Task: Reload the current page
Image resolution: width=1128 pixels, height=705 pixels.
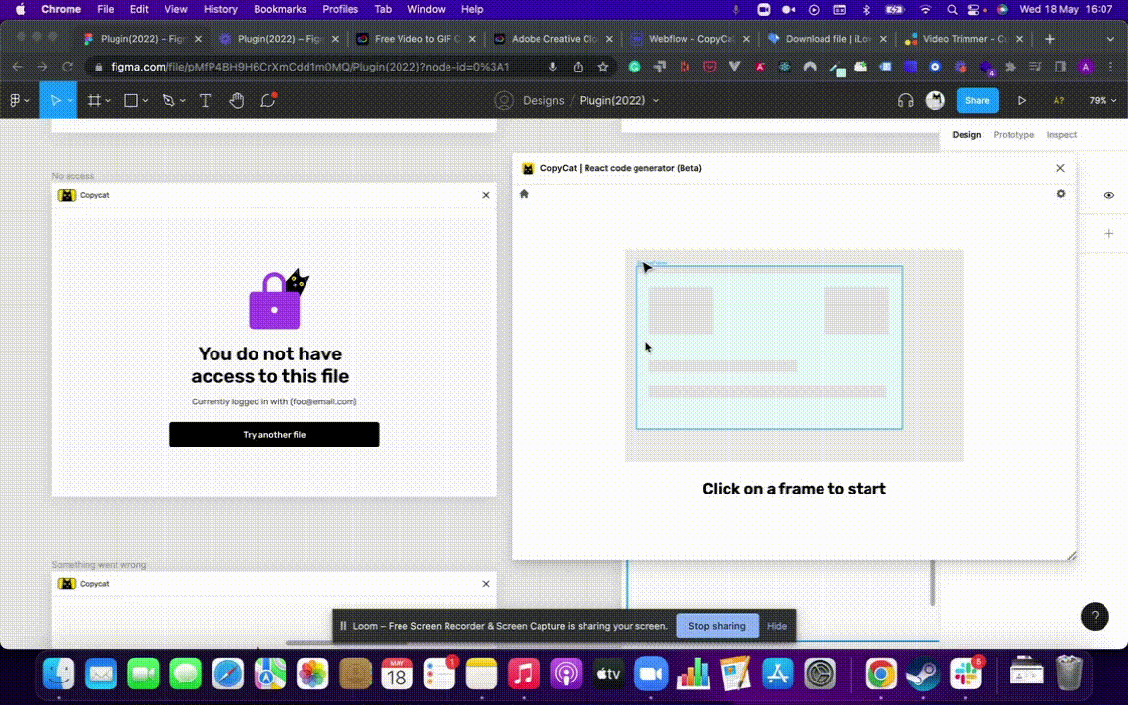Action: pyautogui.click(x=68, y=67)
